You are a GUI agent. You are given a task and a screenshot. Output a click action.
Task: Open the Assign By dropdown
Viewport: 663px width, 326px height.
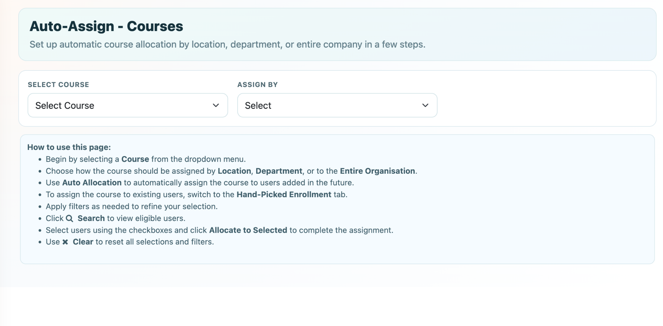click(x=337, y=105)
